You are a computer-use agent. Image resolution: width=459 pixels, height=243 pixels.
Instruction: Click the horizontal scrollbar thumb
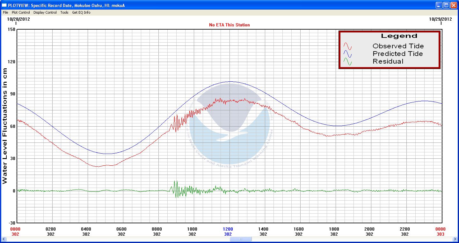240,239
